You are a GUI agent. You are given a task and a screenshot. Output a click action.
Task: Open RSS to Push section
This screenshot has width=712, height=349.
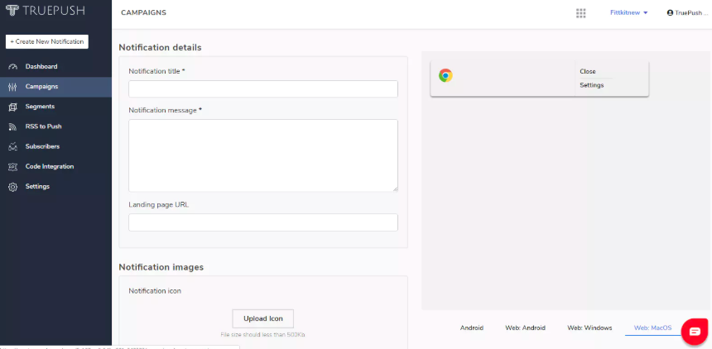[x=55, y=127]
